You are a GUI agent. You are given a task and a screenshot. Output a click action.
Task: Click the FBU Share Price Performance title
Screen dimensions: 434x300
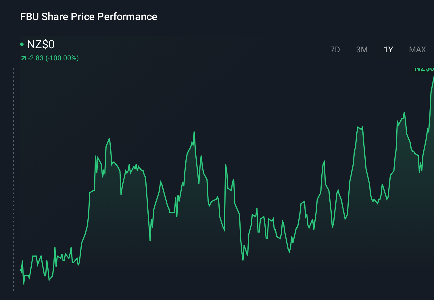pyautogui.click(x=88, y=17)
